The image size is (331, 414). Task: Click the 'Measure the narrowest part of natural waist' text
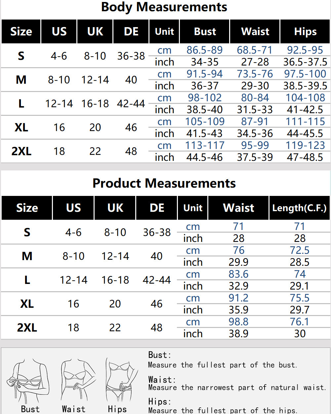pyautogui.click(x=237, y=388)
